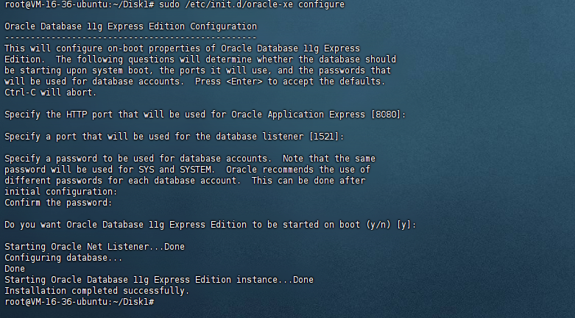Click the line starting 'different passwords for each database account'

pos(185,181)
